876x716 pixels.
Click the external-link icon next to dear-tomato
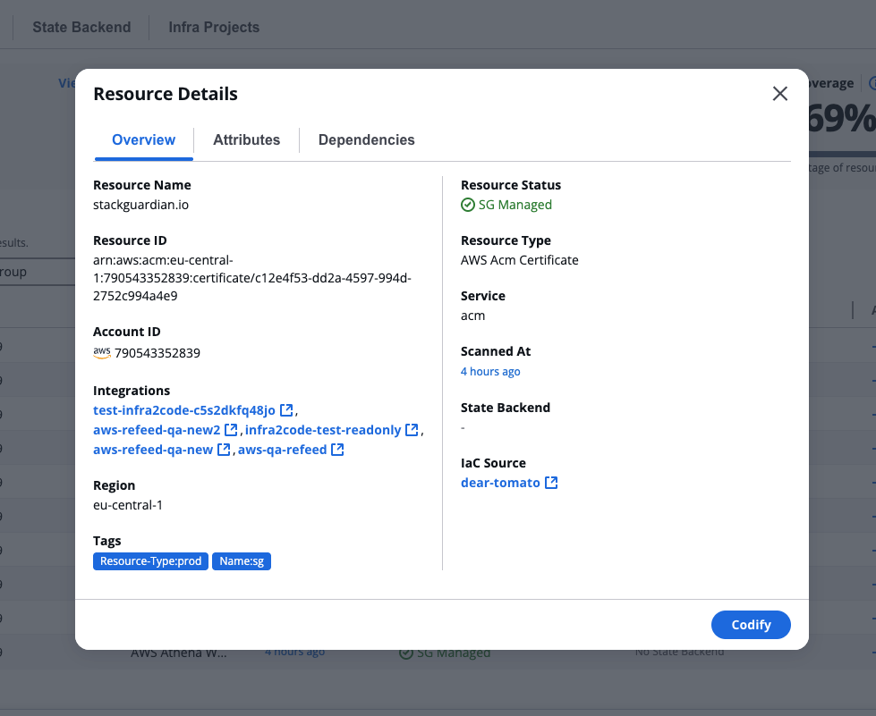coord(553,482)
